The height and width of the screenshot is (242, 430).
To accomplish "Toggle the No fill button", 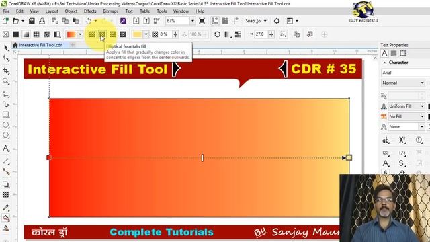I will pos(5,34).
